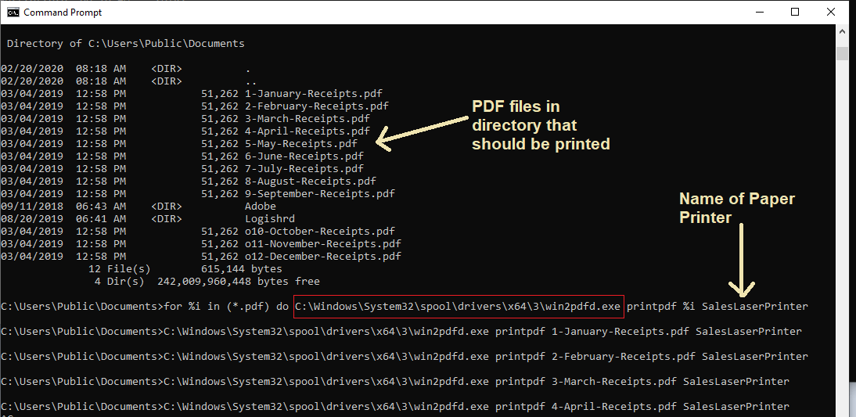Close the Command Prompt window
The height and width of the screenshot is (417, 856).
click(x=832, y=12)
